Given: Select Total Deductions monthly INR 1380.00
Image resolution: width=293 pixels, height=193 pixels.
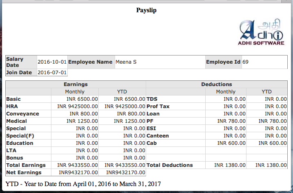Looking at the screenshot, I should click(x=230, y=165).
